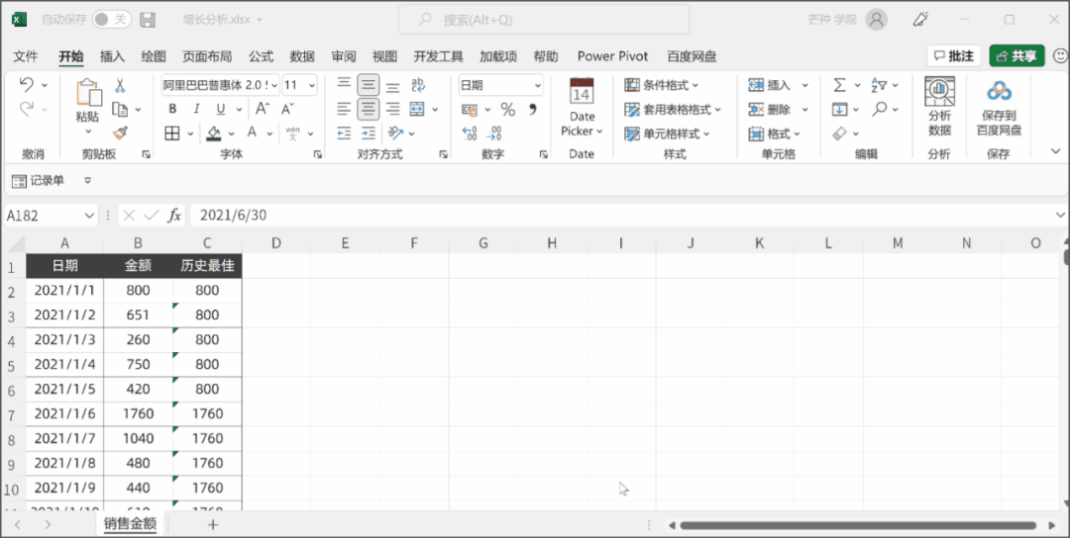Click the Merge and Center icon
Viewport: 1070px width, 538px height.
click(417, 109)
